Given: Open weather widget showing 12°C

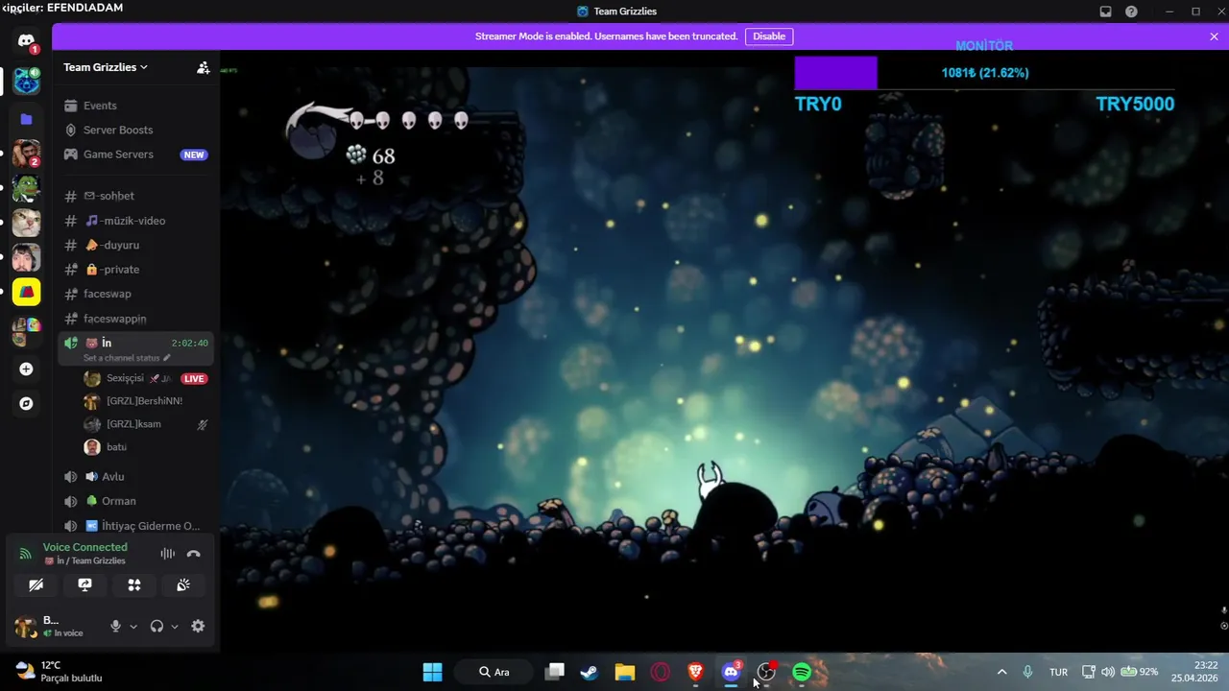Looking at the screenshot, I should click(x=60, y=672).
